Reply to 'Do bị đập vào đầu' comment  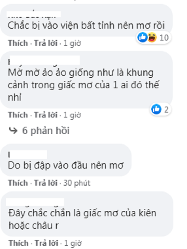(46, 183)
